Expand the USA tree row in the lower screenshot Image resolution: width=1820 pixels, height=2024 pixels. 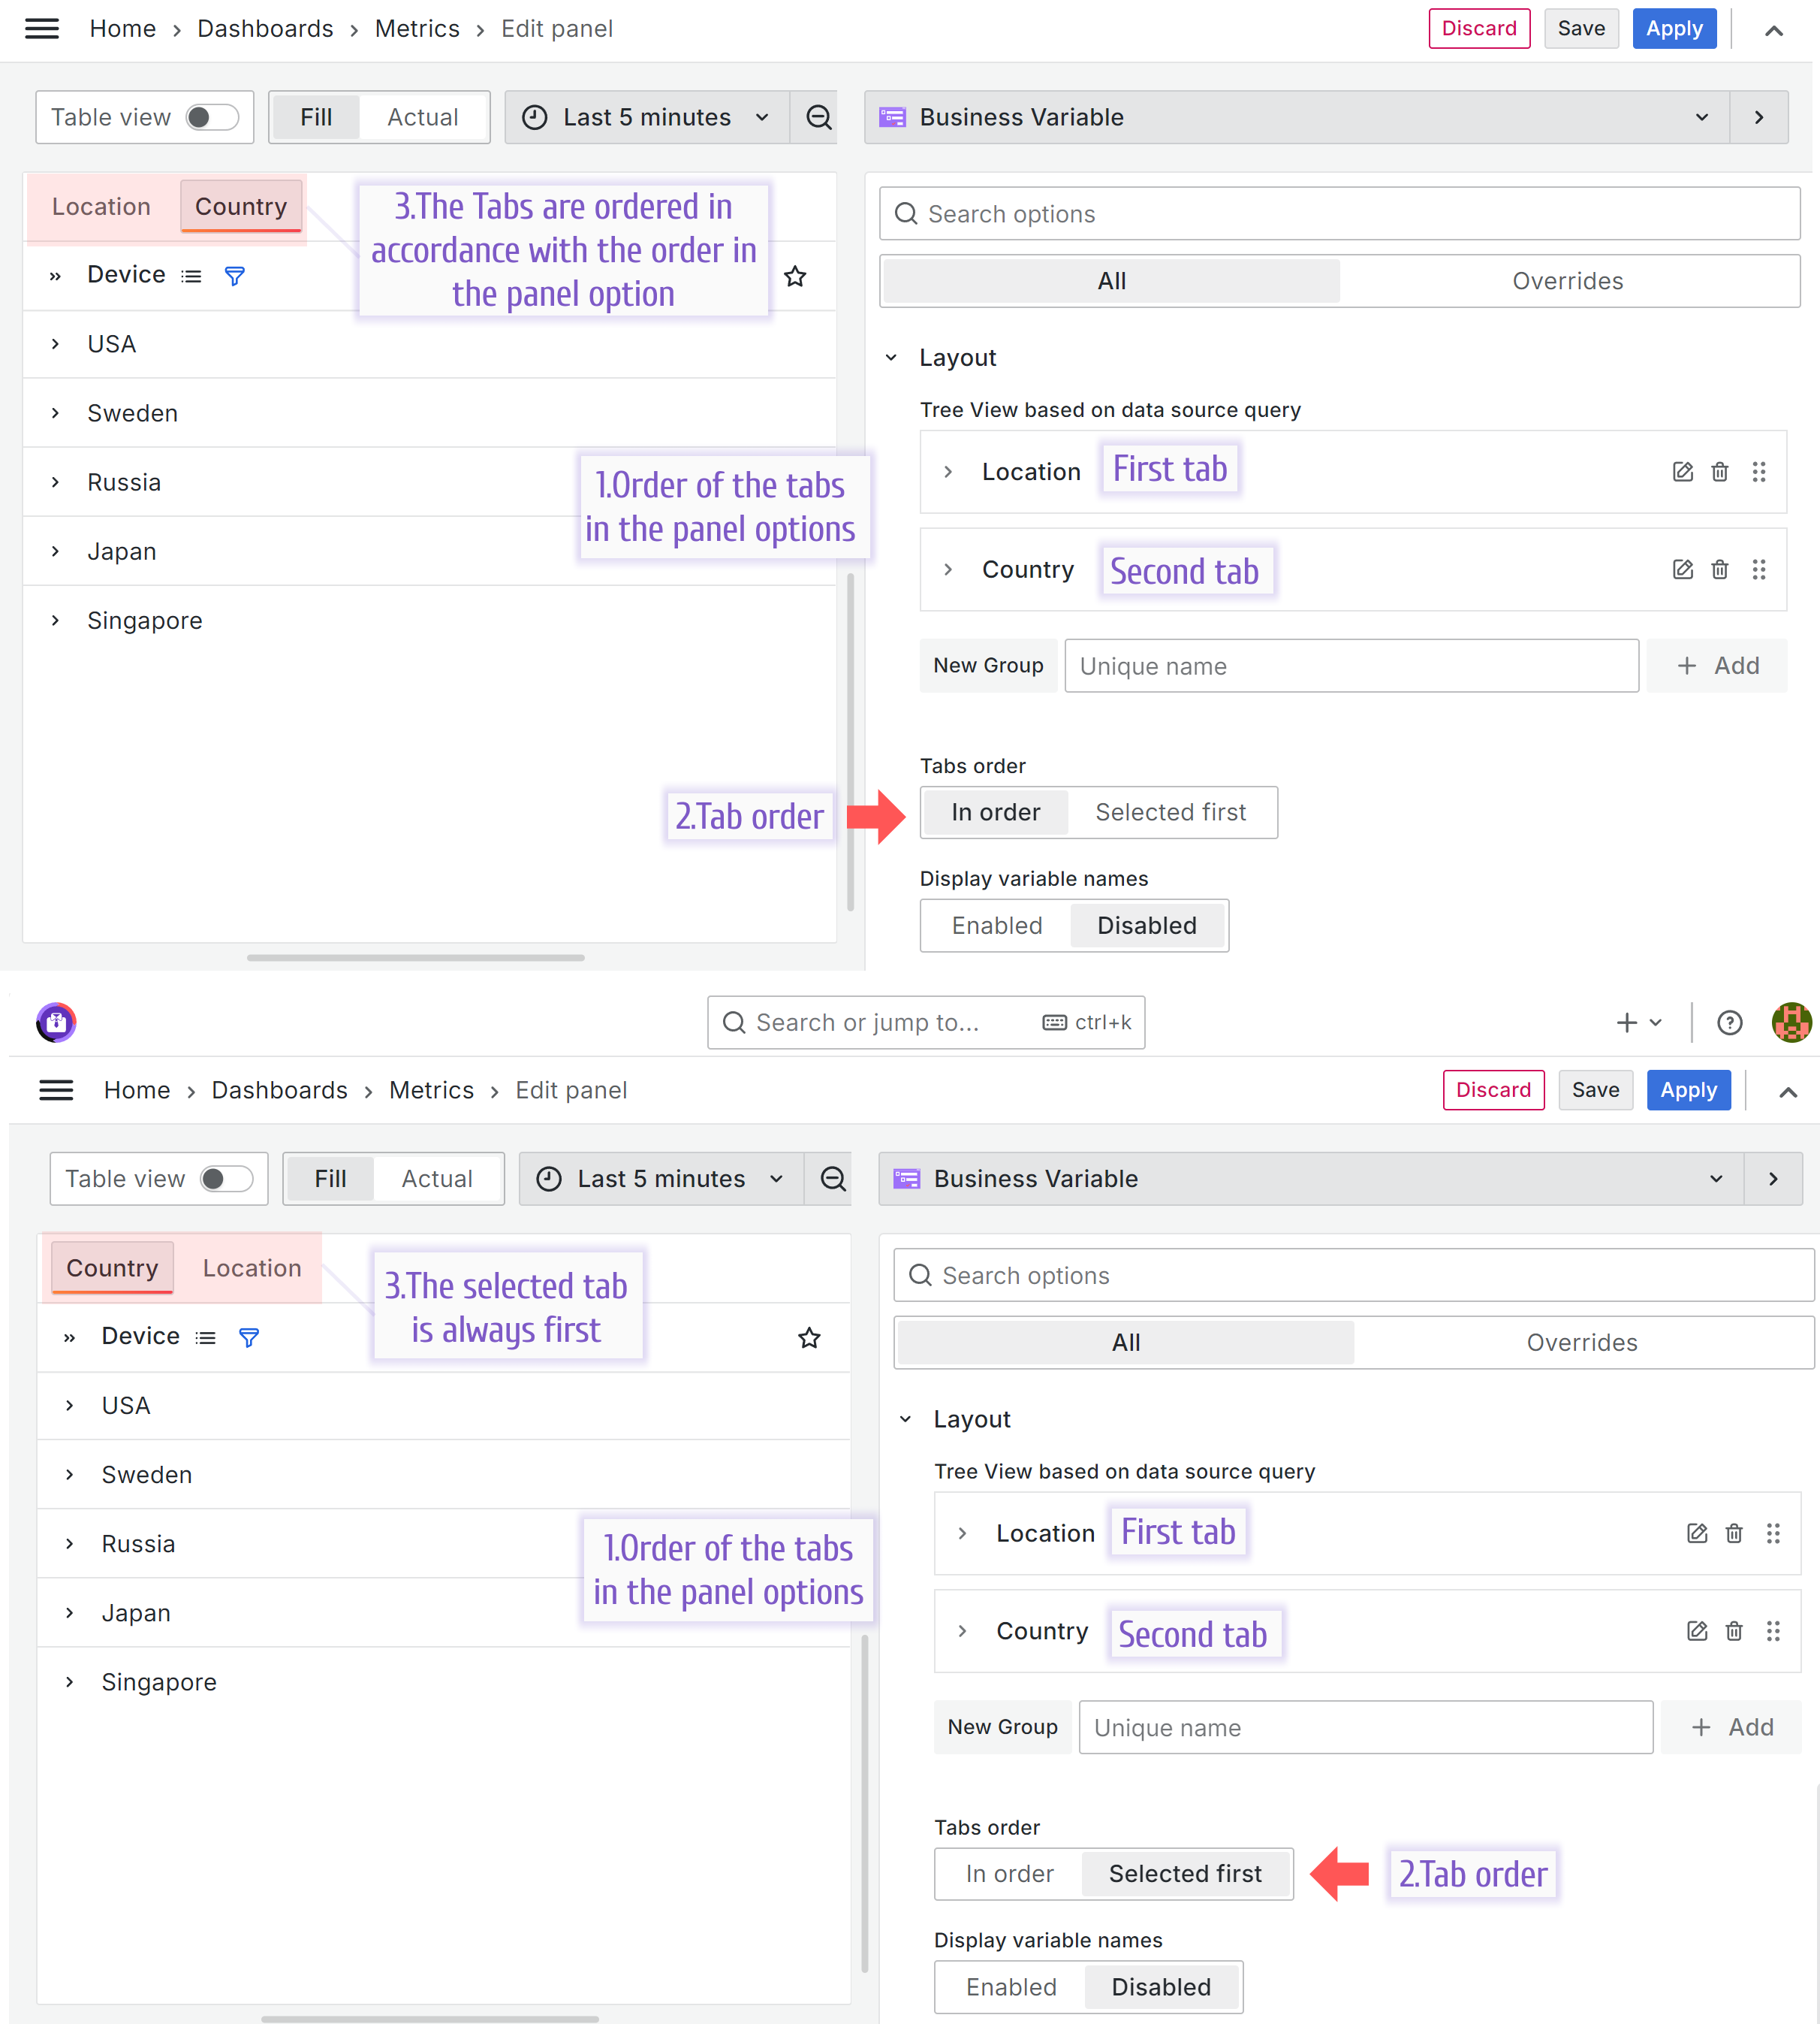(x=69, y=1405)
